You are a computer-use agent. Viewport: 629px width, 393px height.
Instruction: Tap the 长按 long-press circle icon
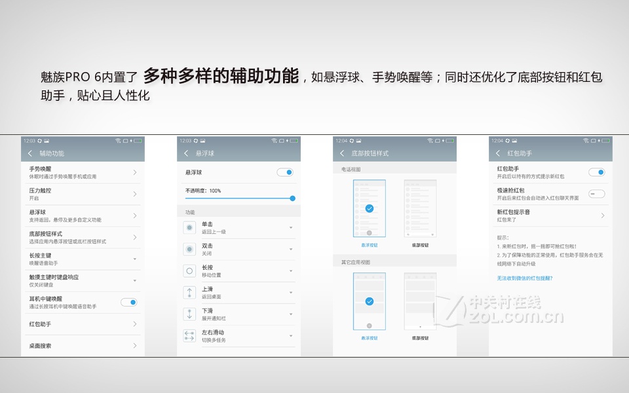[x=189, y=271]
